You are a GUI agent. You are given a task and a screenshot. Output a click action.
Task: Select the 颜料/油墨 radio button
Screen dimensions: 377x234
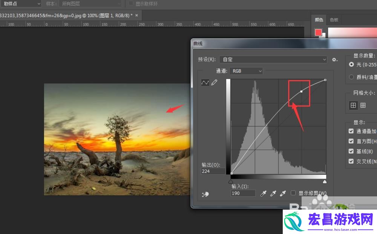tap(351, 77)
